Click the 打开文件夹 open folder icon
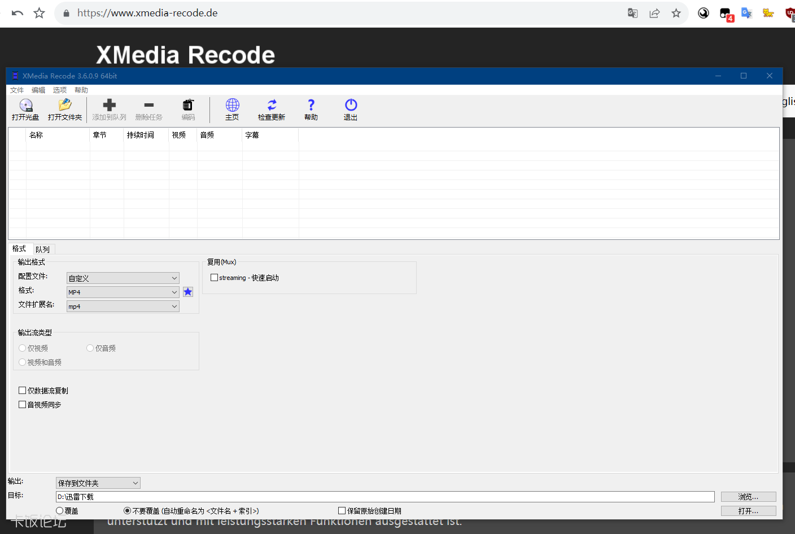The height and width of the screenshot is (534, 795). (65, 105)
